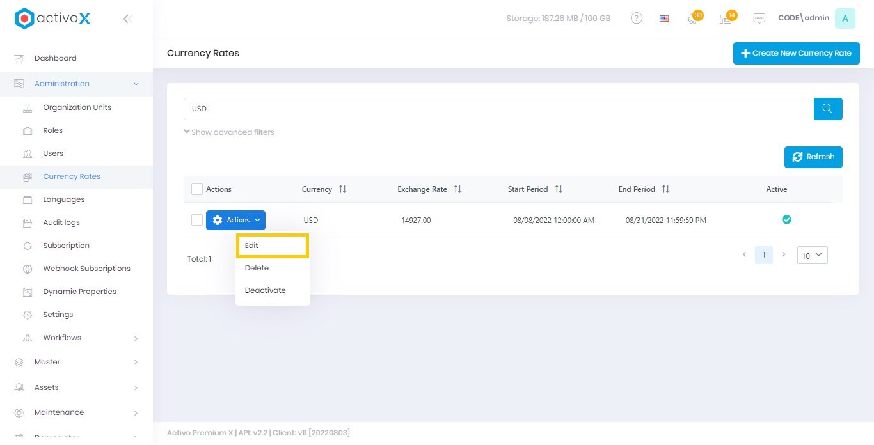Check the select-all checkbox in header
Image resolution: width=874 pixels, height=445 pixels.
(197, 189)
